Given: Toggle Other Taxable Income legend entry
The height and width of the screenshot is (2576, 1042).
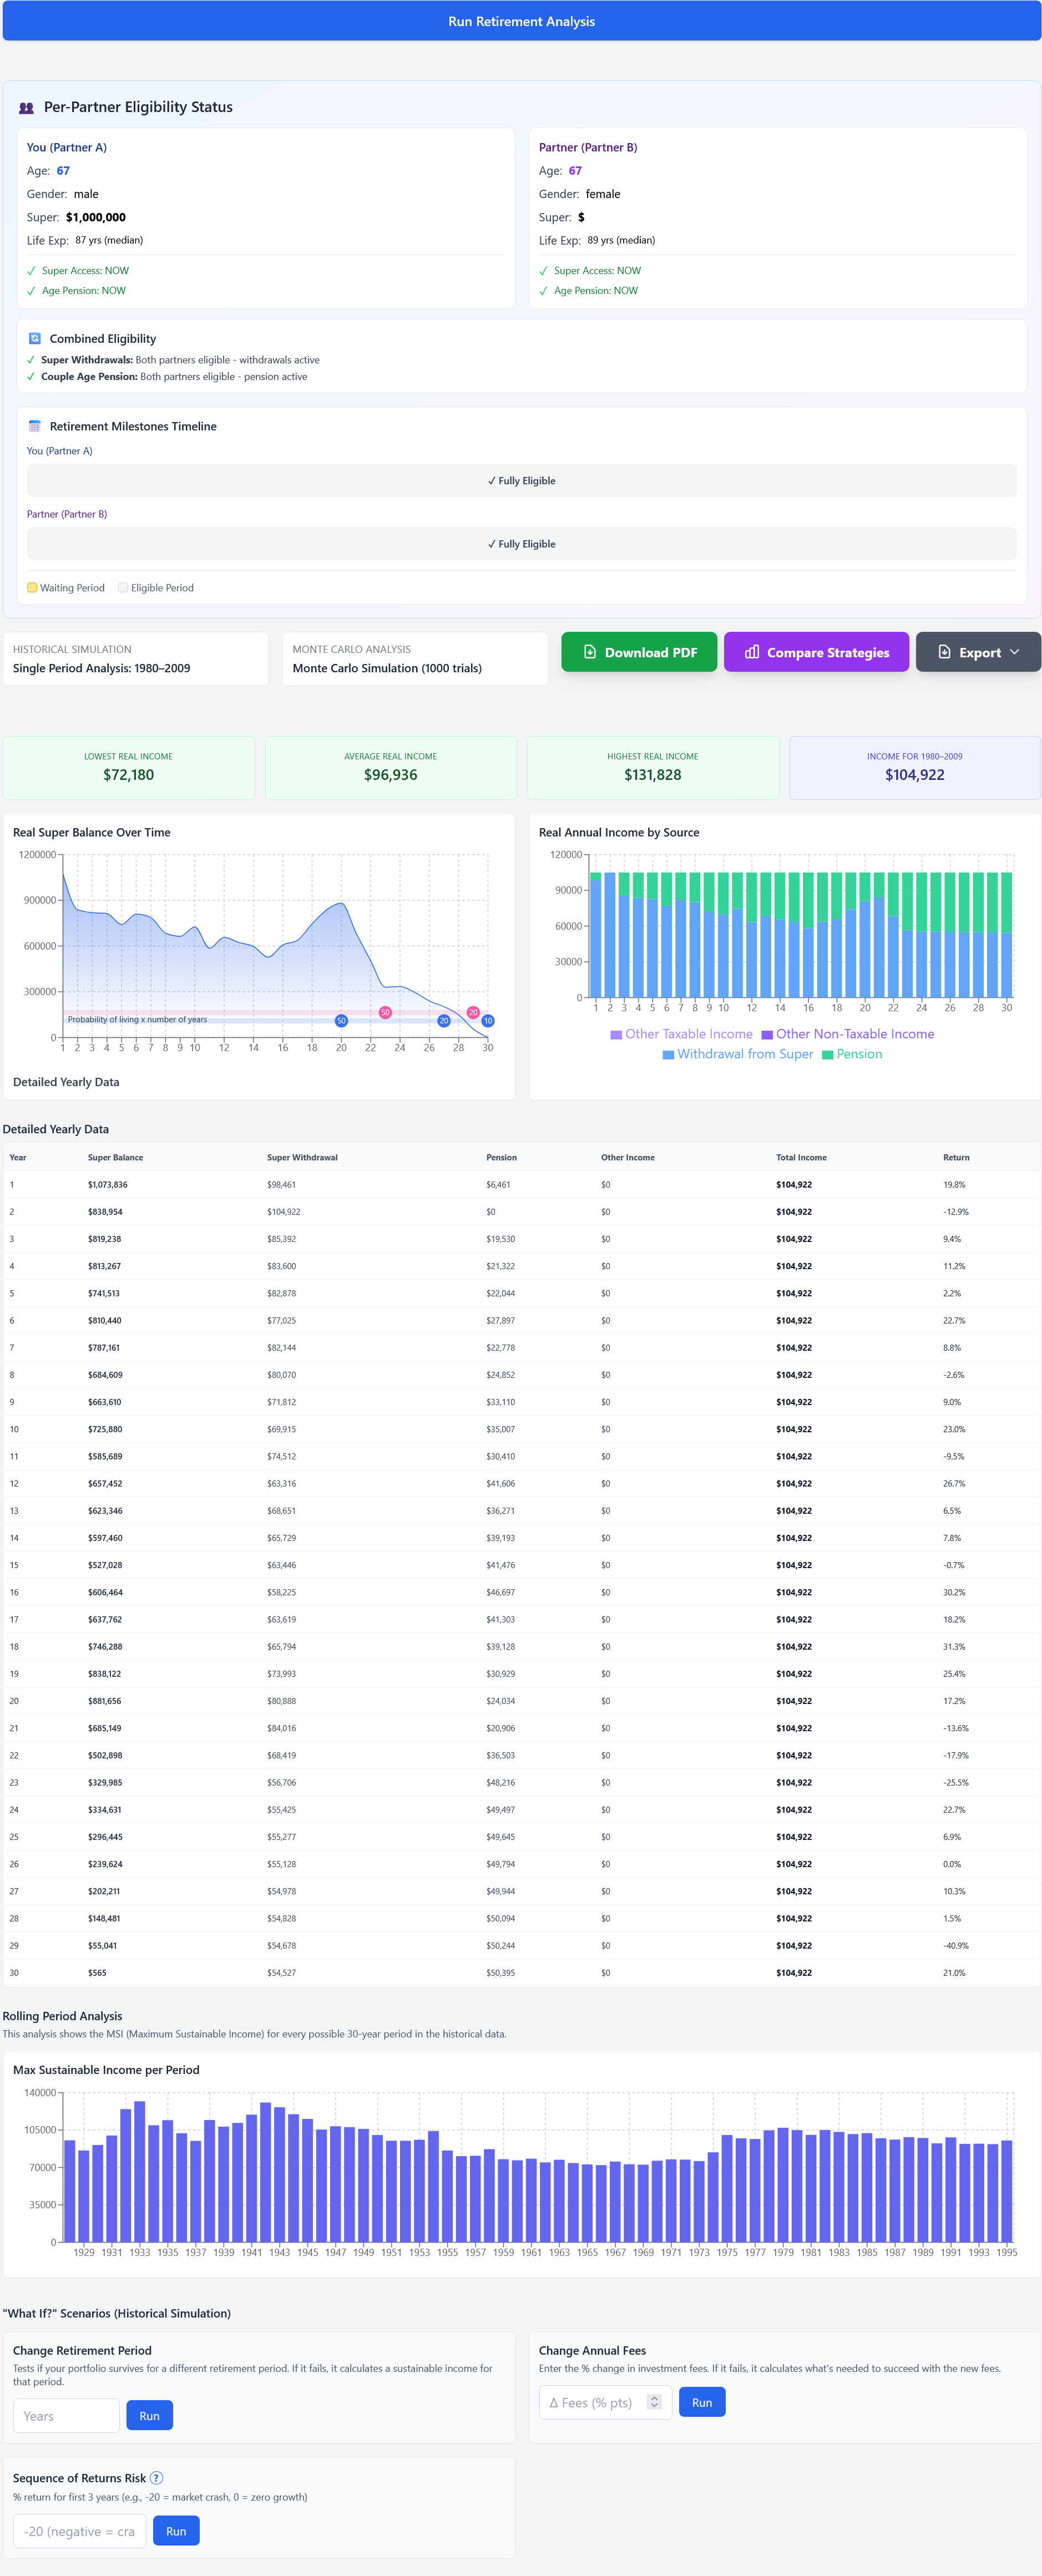Looking at the screenshot, I should pos(681,1034).
